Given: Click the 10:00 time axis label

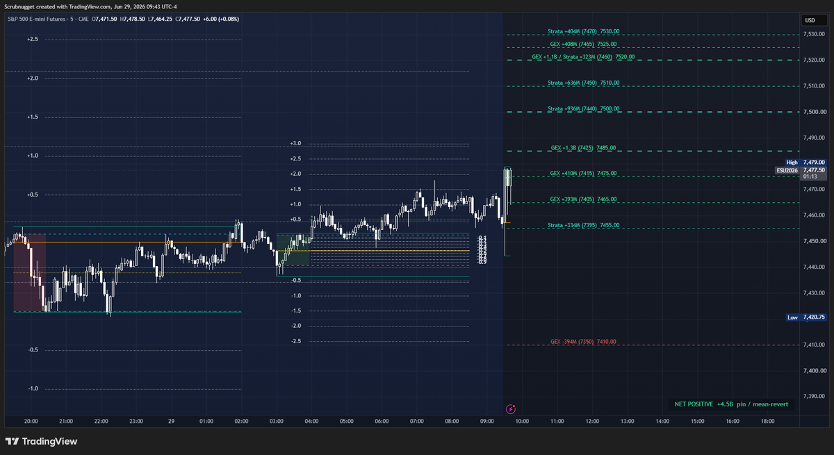Looking at the screenshot, I should [522, 421].
